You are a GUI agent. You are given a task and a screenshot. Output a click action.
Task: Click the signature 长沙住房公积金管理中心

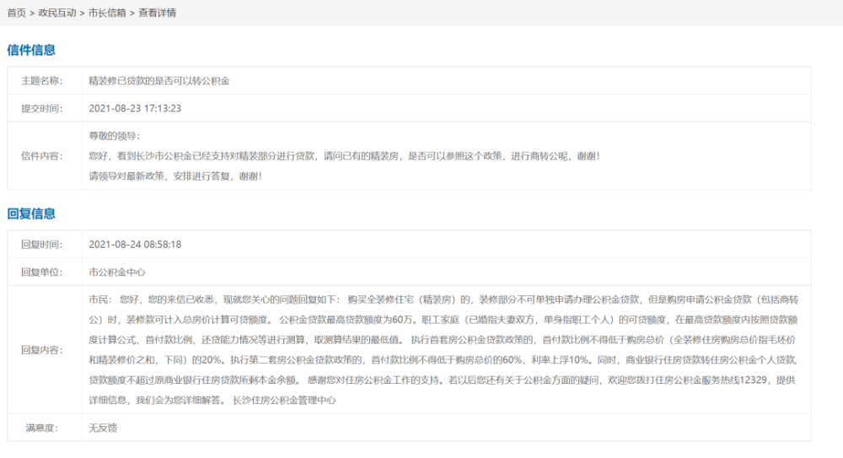click(x=284, y=401)
